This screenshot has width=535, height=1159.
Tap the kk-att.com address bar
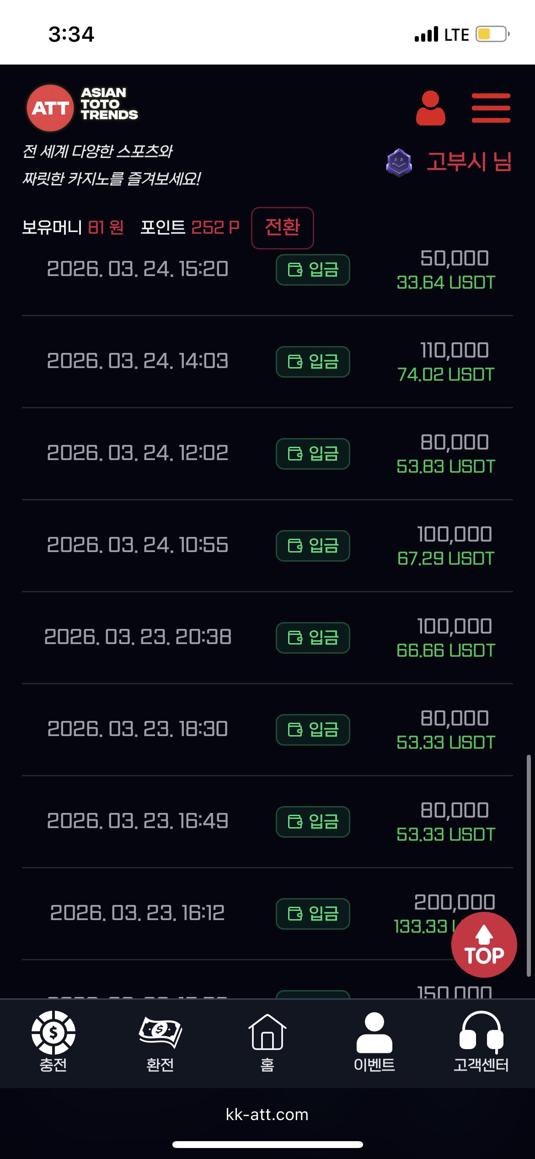pos(267,1115)
